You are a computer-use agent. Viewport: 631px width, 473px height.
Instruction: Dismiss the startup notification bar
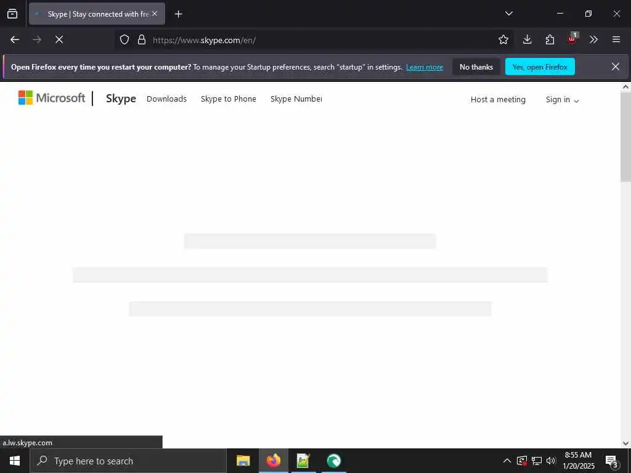[x=616, y=67]
